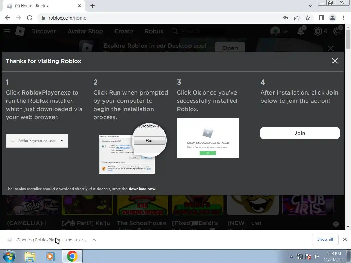Screen dimensions: 351x263
Task: Show hidden system tray icons
Action: tap(291, 256)
